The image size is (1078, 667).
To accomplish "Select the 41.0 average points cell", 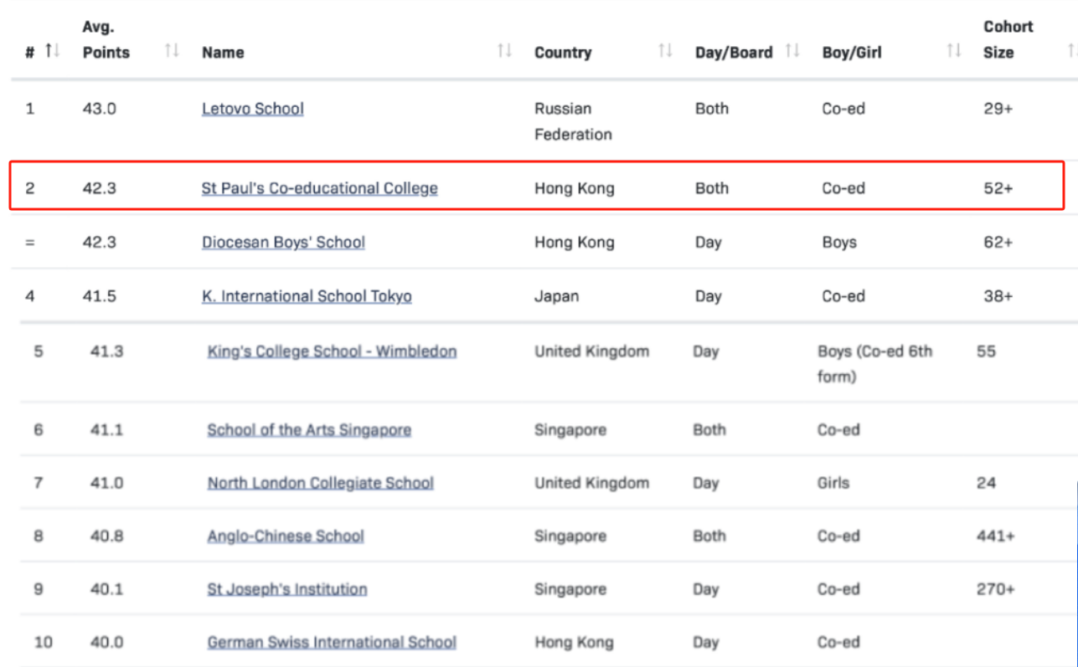I will [x=106, y=483].
